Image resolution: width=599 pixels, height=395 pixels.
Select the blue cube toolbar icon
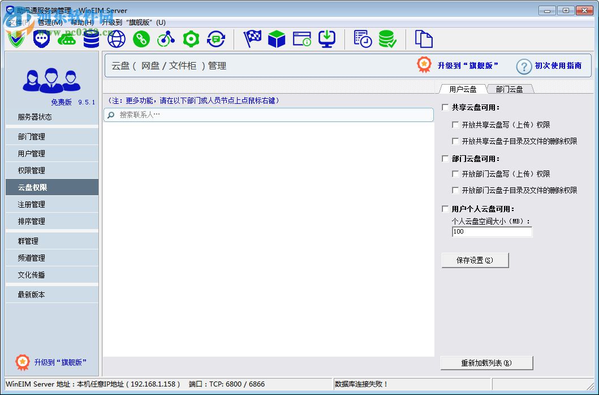pos(277,39)
